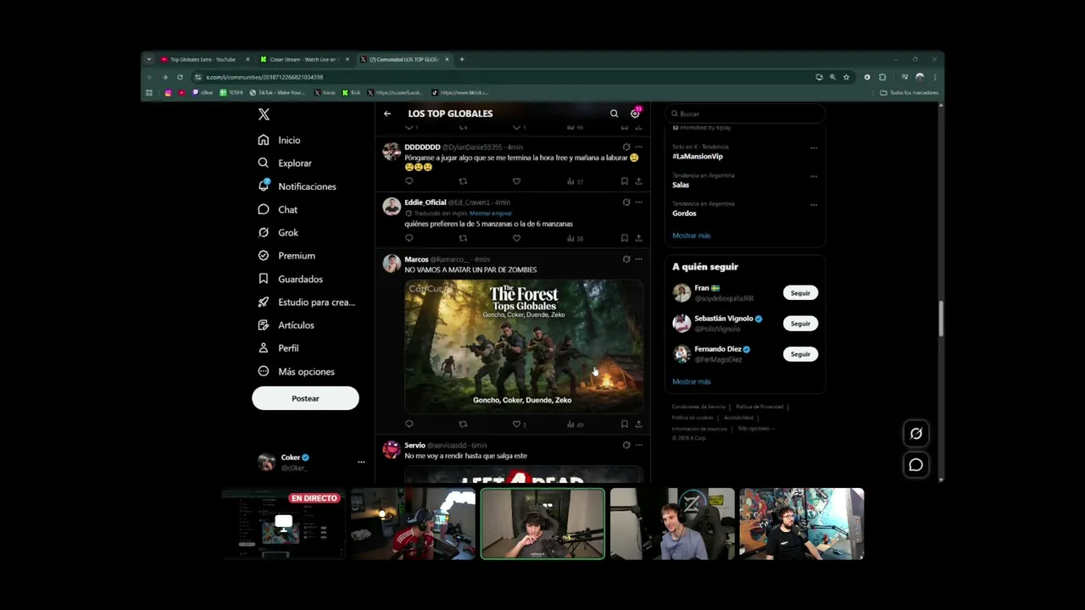This screenshot has height=610, width=1085.
Task: Like Marcos's post with 3 likes
Action: (x=518, y=424)
